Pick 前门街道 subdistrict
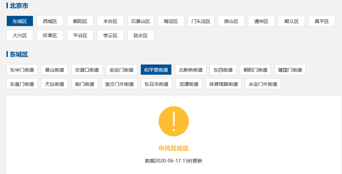Screen dimensions: 342x174 tap(84, 84)
